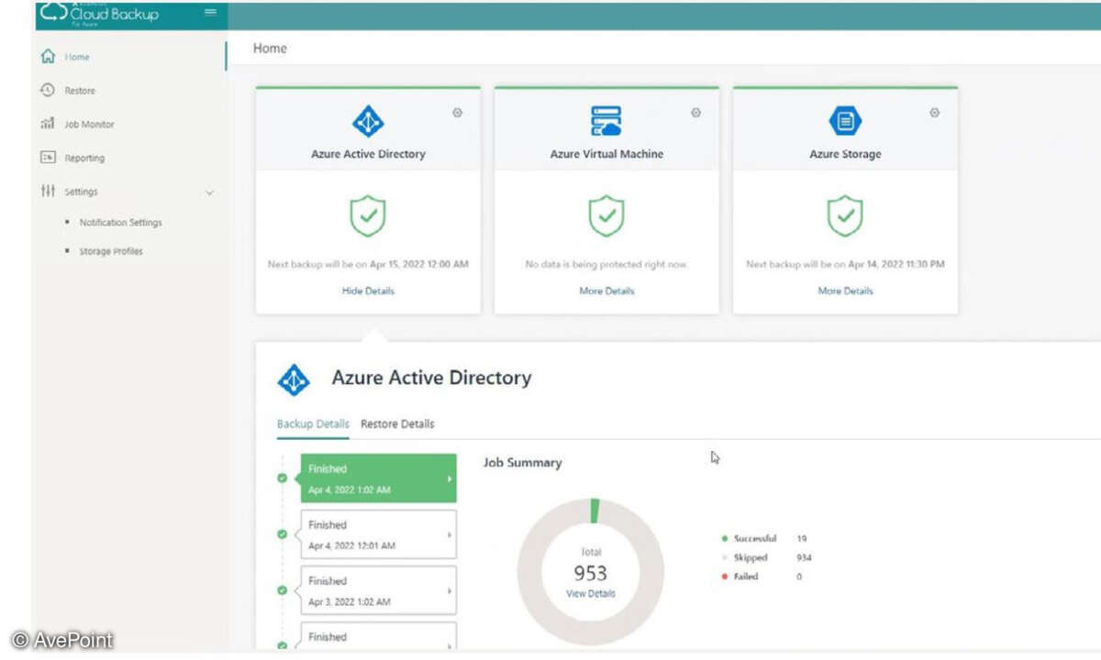Click the Azure Virtual Machine card title
Viewport: 1101px width, 660px height.
[606, 154]
